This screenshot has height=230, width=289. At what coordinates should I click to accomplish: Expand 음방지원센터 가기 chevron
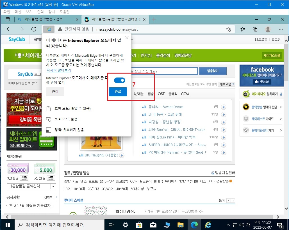[281, 130]
